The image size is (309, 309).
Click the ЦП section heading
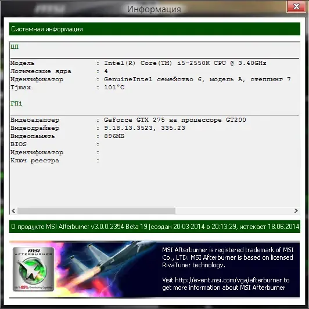click(15, 47)
